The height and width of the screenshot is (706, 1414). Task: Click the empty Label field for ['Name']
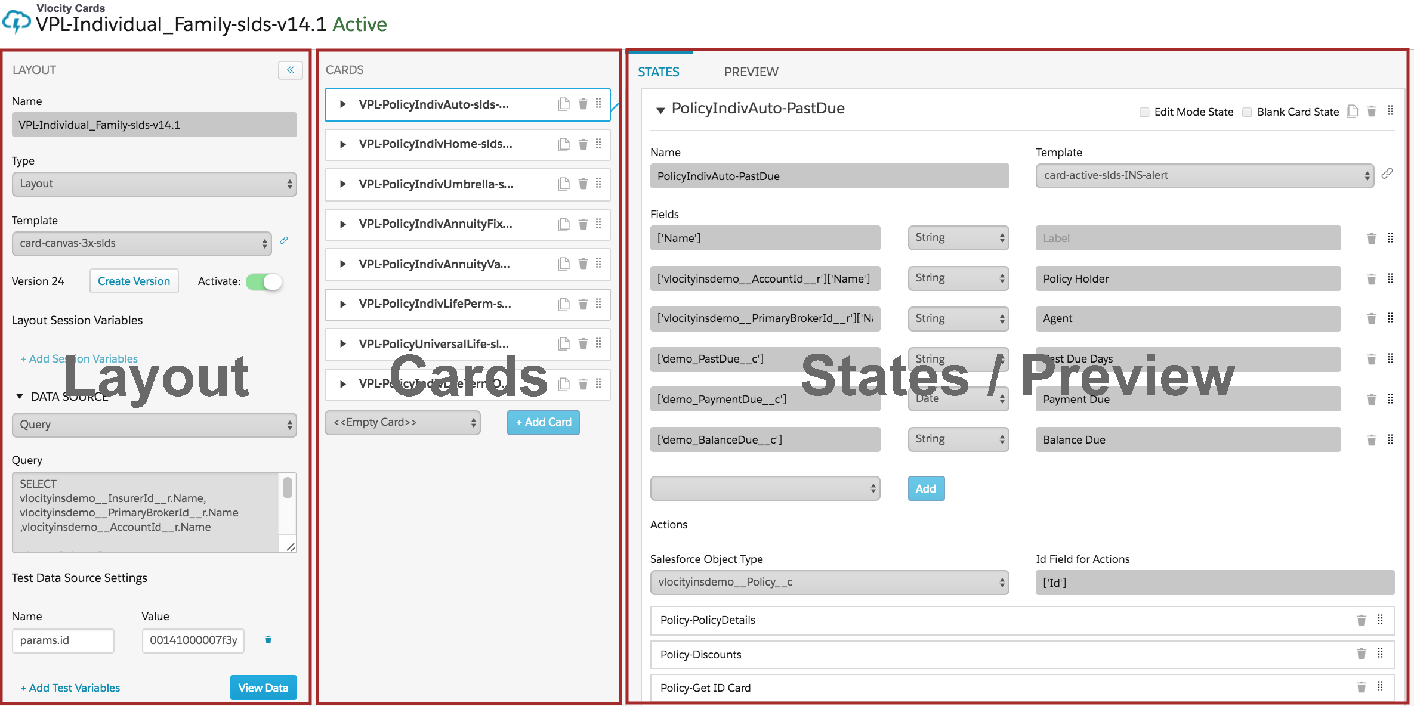click(x=1188, y=238)
